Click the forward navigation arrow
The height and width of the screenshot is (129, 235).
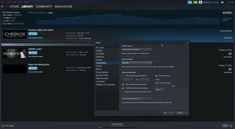click(6, 7)
